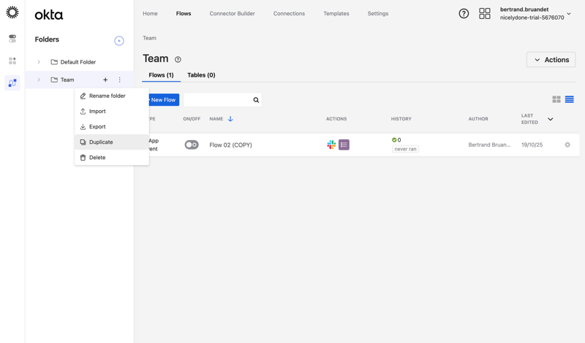Choose Import from context menu

tap(112, 112)
